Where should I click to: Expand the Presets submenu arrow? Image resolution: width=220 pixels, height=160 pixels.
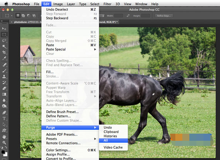(x=95, y=139)
